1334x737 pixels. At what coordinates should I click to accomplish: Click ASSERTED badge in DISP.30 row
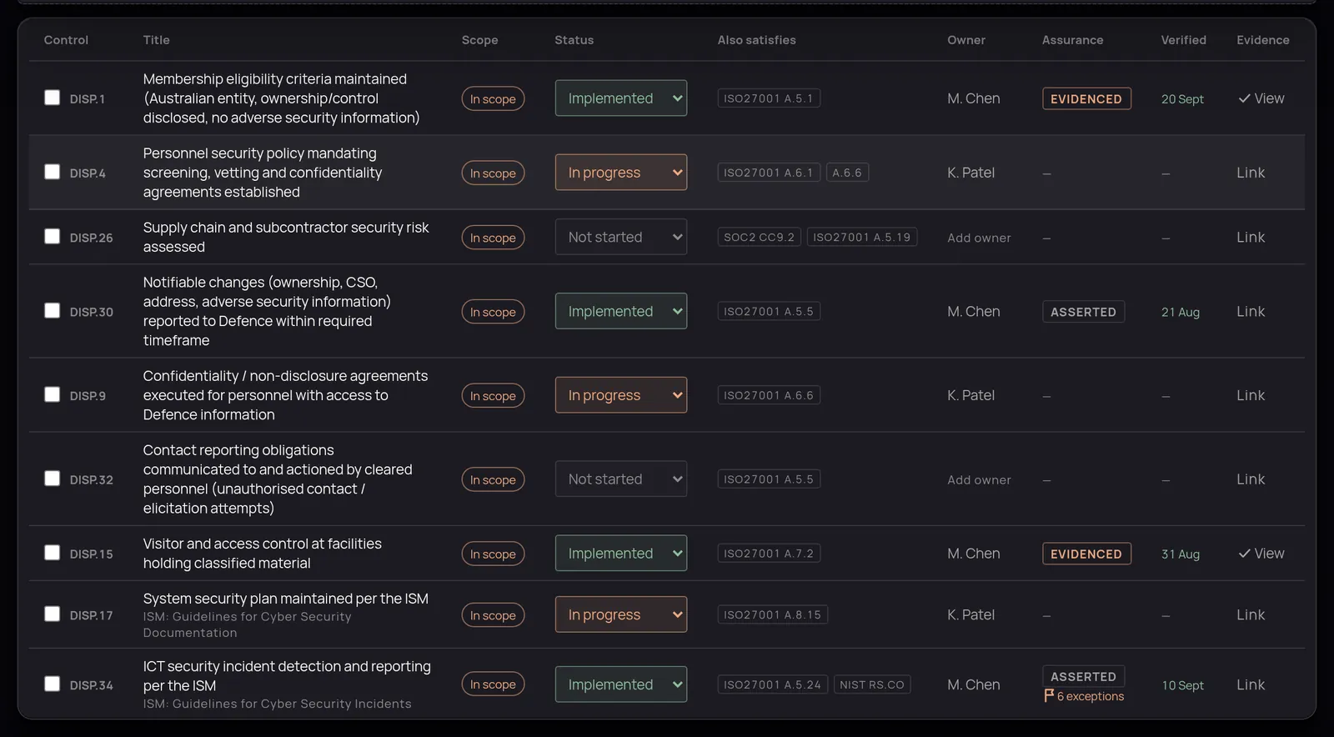click(1083, 312)
